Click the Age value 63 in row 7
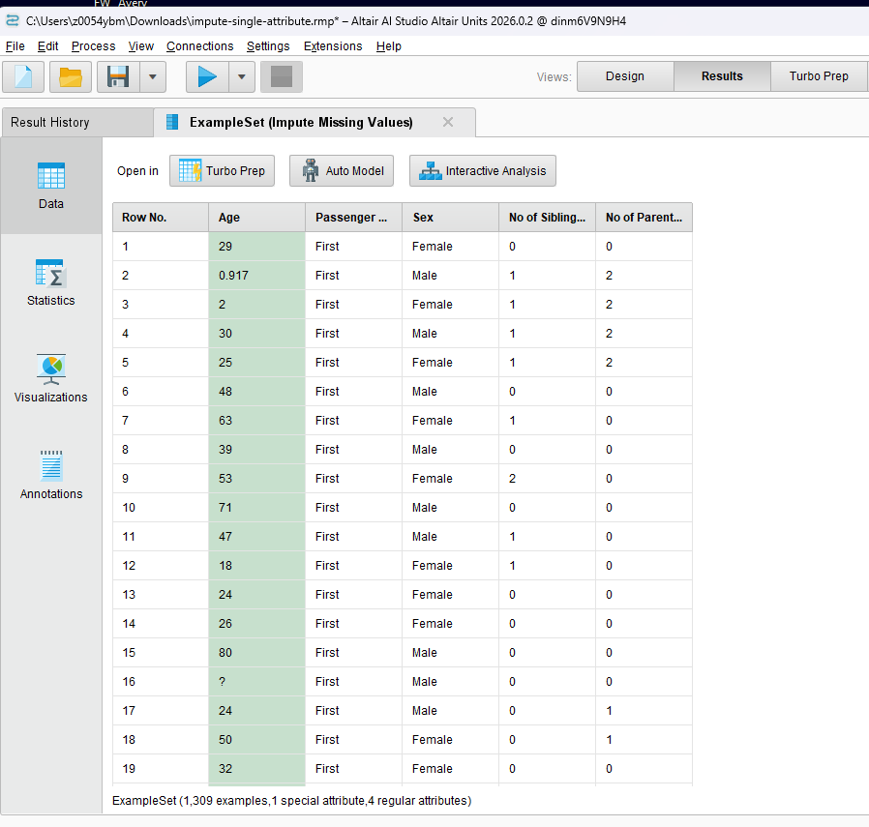Image resolution: width=869 pixels, height=827 pixels. click(257, 421)
